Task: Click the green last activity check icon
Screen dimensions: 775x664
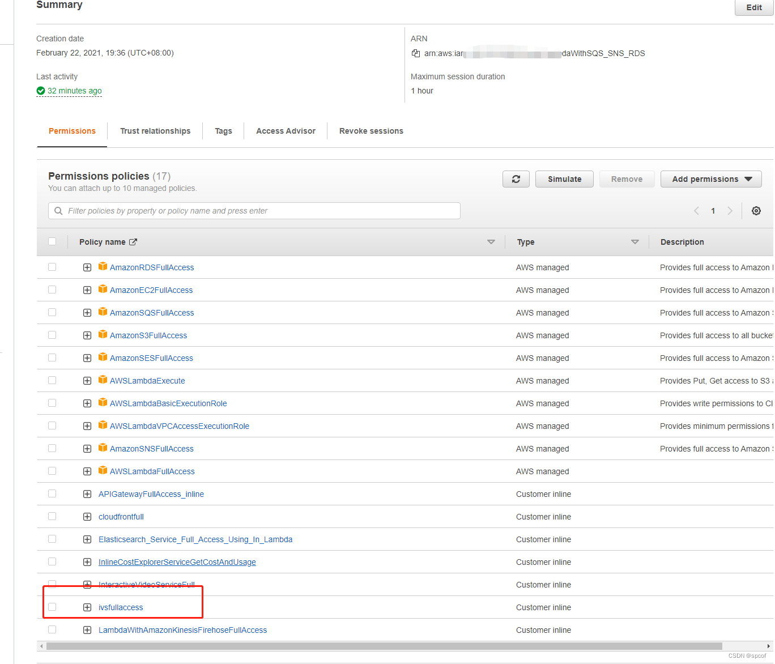Action: coord(41,91)
